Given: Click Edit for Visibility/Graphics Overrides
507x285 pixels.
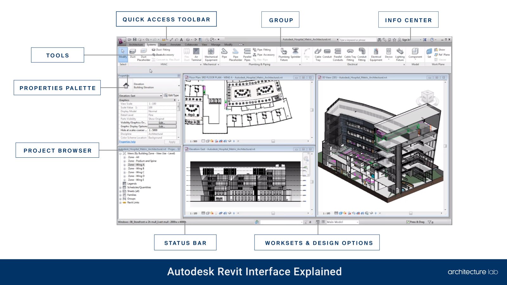Looking at the screenshot, I should (162, 123).
